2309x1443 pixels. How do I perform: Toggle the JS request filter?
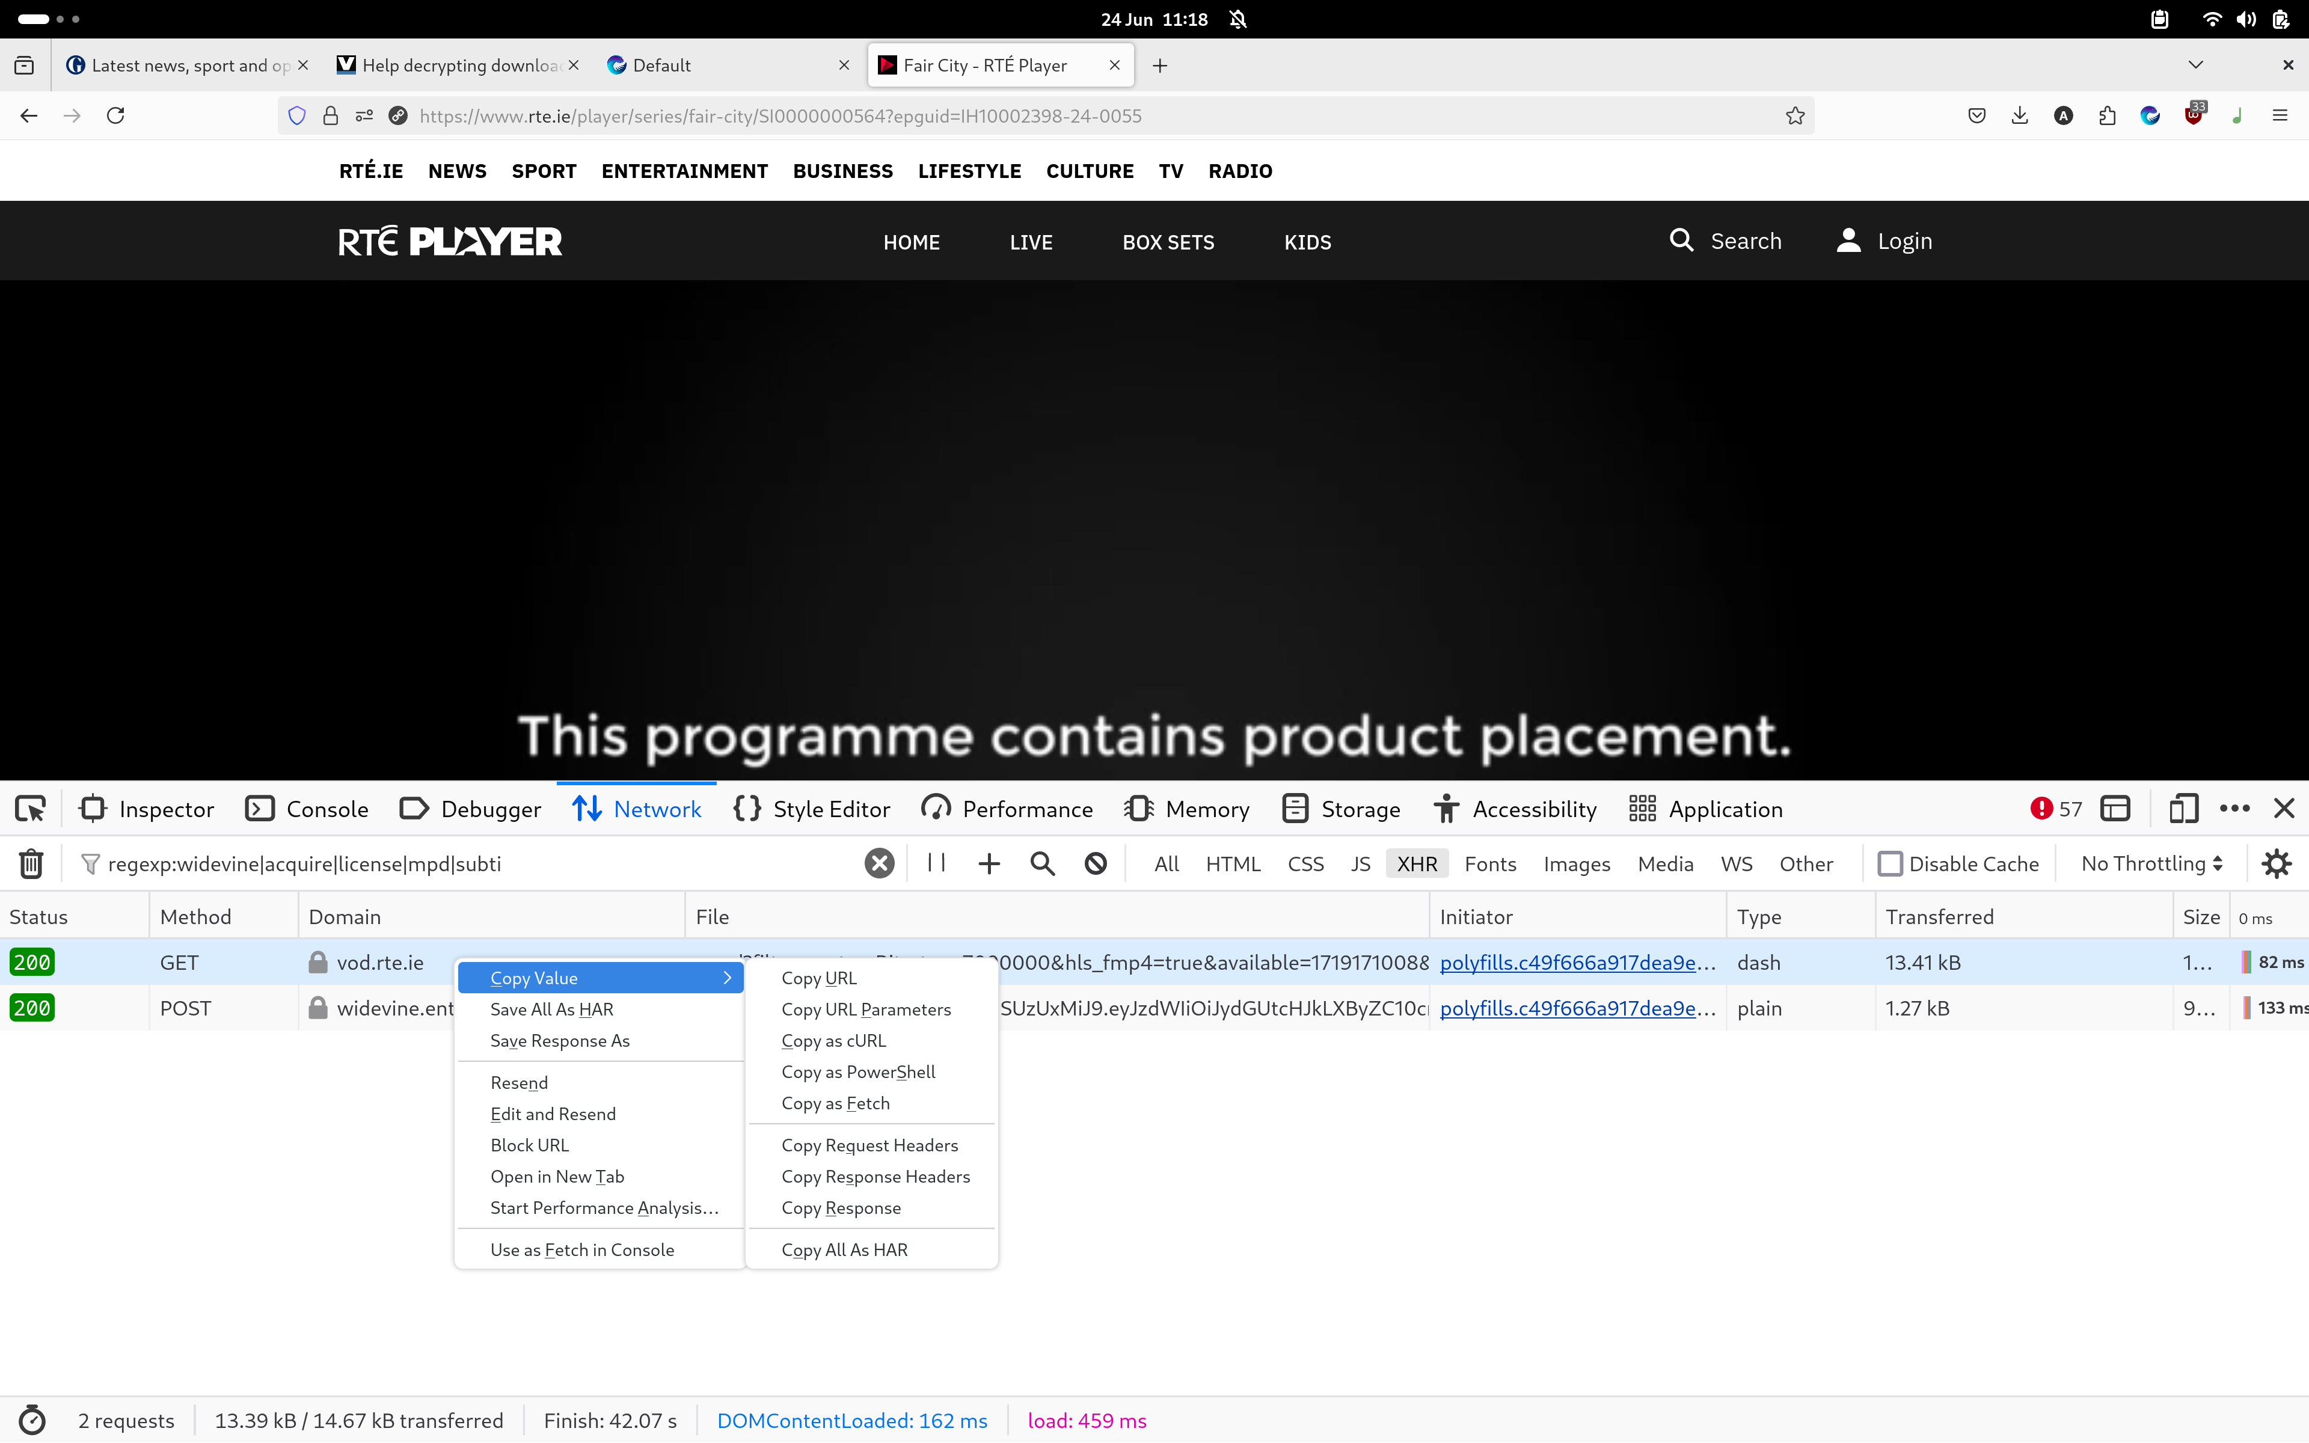point(1360,864)
